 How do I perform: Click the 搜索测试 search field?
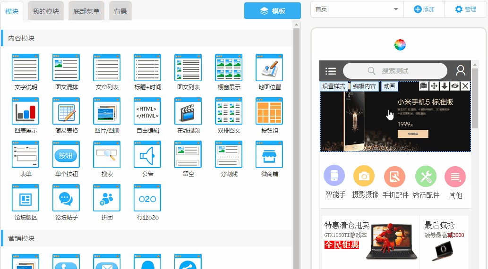394,71
